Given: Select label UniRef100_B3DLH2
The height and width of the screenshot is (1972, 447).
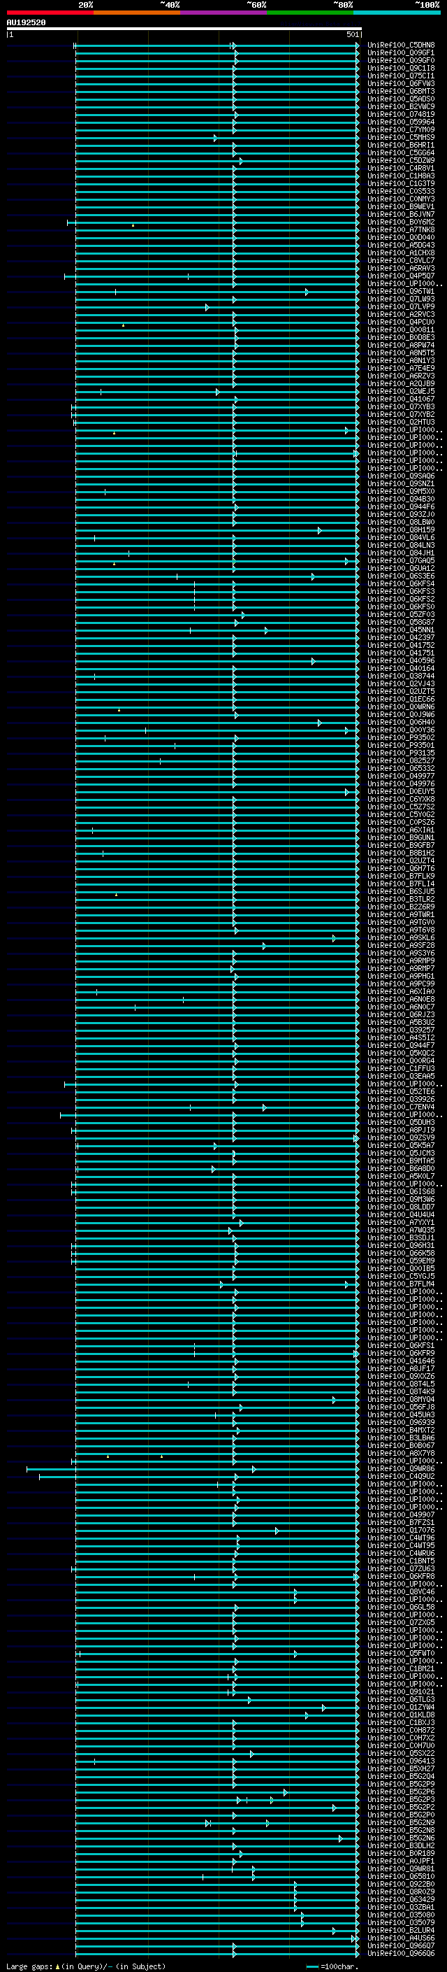Looking at the screenshot, I should tap(401, 1847).
